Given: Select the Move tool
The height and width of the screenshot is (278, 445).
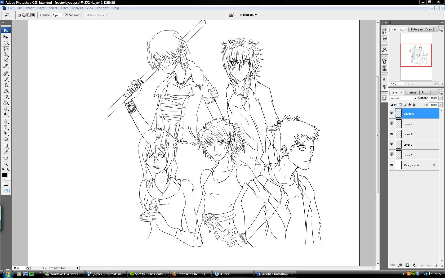Looking at the screenshot, I should click(6, 37).
